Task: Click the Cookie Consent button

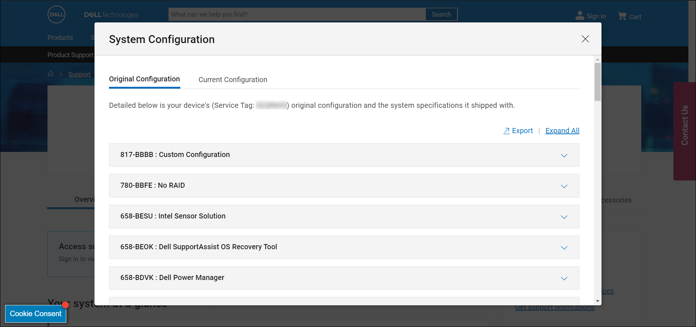Action: [x=35, y=314]
